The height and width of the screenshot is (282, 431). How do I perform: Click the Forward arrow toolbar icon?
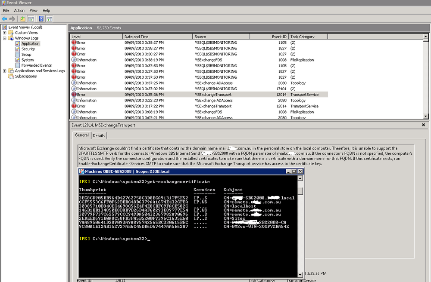tap(12, 19)
